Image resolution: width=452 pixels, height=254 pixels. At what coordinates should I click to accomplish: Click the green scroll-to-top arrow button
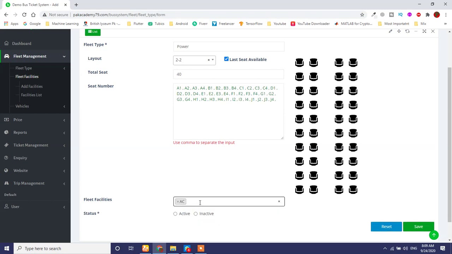[434, 235]
